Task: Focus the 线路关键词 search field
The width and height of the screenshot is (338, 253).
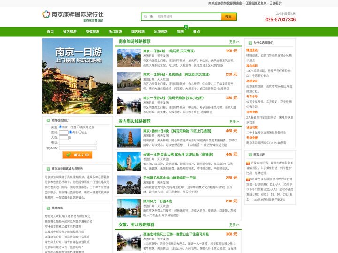Action: click(189, 16)
